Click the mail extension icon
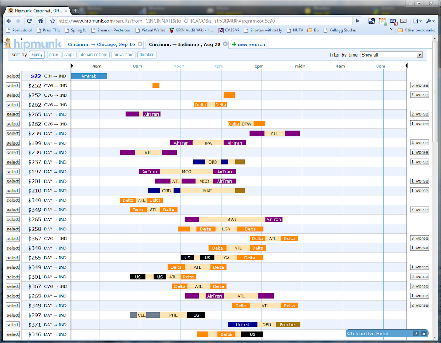 (393, 21)
